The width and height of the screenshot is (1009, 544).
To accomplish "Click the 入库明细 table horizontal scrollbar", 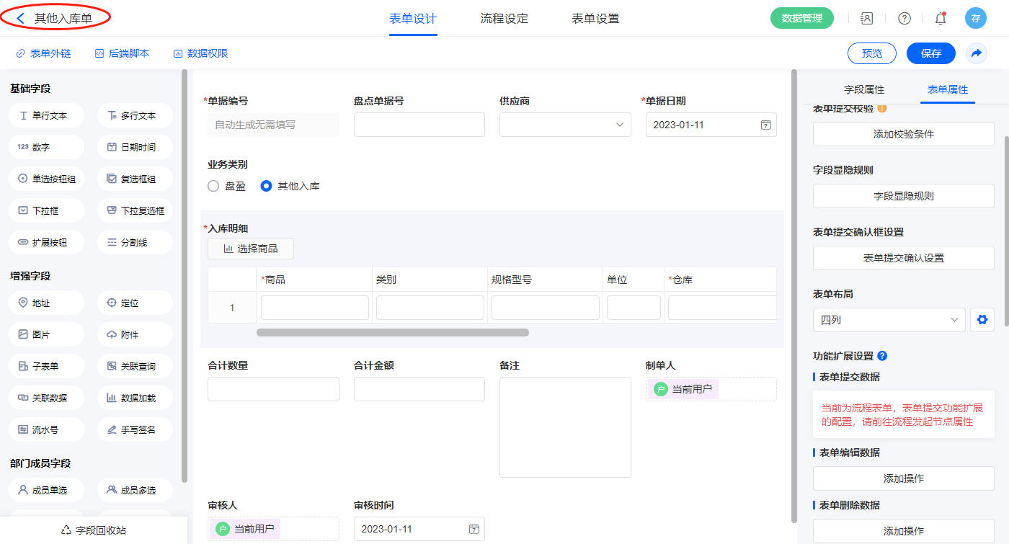I will click(x=392, y=333).
